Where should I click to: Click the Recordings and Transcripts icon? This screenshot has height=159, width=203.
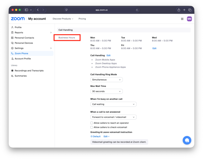(12, 71)
